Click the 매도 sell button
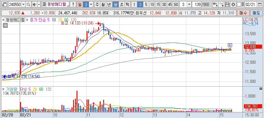 256,13
